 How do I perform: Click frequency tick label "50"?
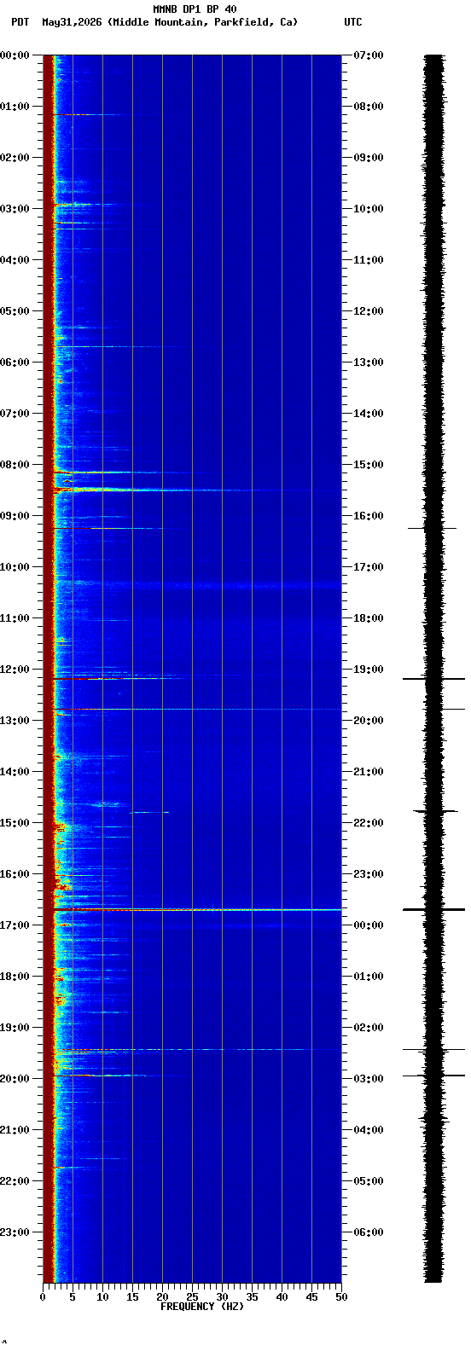pyautogui.click(x=341, y=1297)
